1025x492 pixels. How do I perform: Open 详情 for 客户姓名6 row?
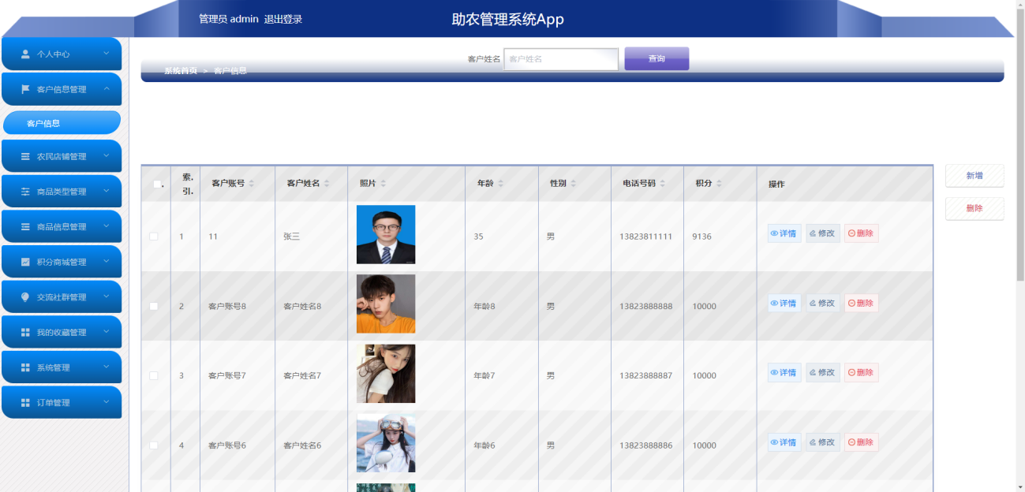[x=784, y=442]
